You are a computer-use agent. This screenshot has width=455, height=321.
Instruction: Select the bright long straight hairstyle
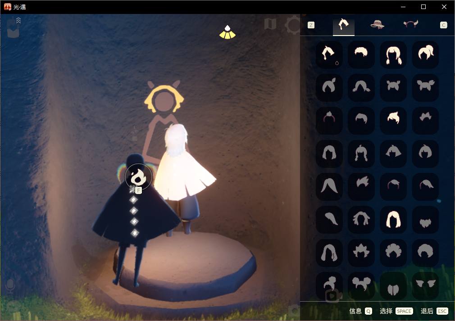(393, 220)
